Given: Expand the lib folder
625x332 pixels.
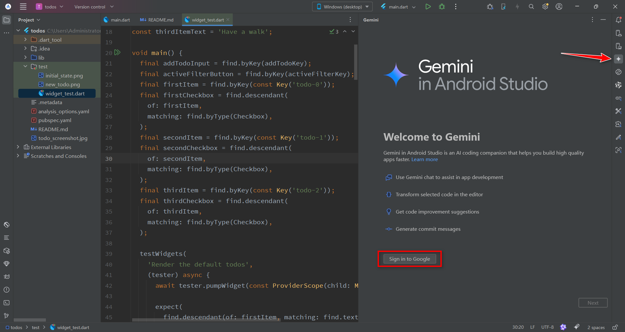Looking at the screenshot, I should pos(25,57).
